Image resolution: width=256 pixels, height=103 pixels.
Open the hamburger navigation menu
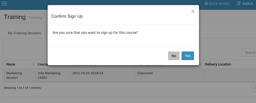pyautogui.click(x=4, y=4)
